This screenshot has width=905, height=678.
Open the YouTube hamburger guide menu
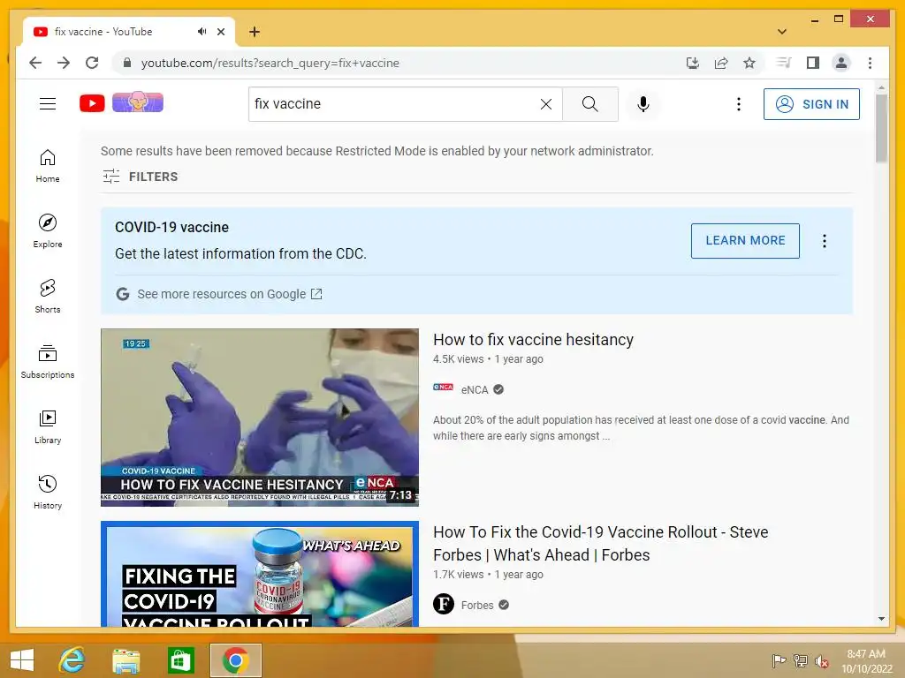coord(48,104)
